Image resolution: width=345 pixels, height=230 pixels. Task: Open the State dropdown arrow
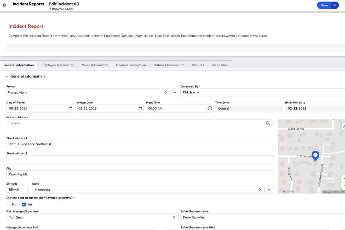pos(269,190)
